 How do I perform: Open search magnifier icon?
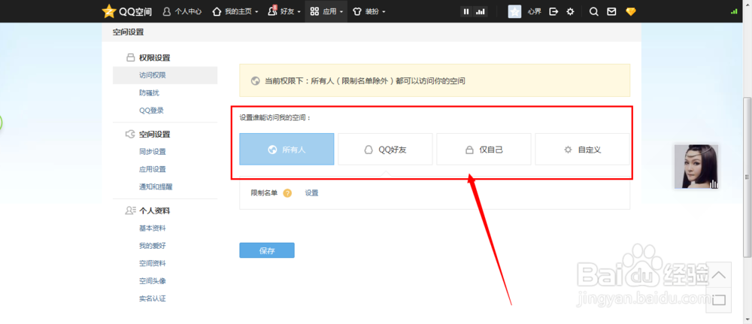(594, 11)
